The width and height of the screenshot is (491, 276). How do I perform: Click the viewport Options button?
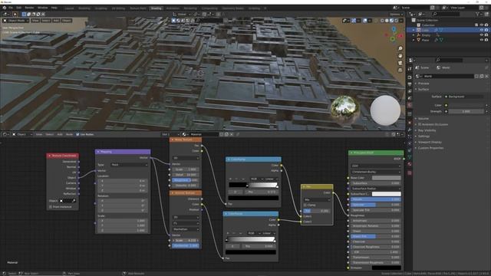[x=396, y=14]
